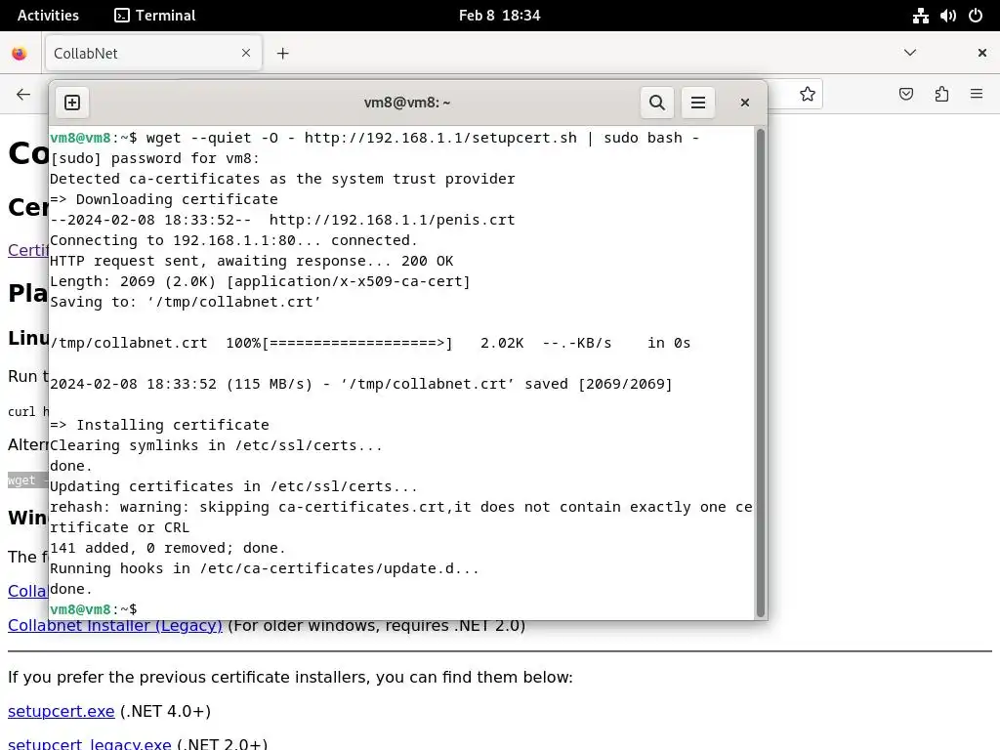The width and height of the screenshot is (1000, 750).
Task: Open Firefox extensions puzzle icon
Action: tap(941, 95)
